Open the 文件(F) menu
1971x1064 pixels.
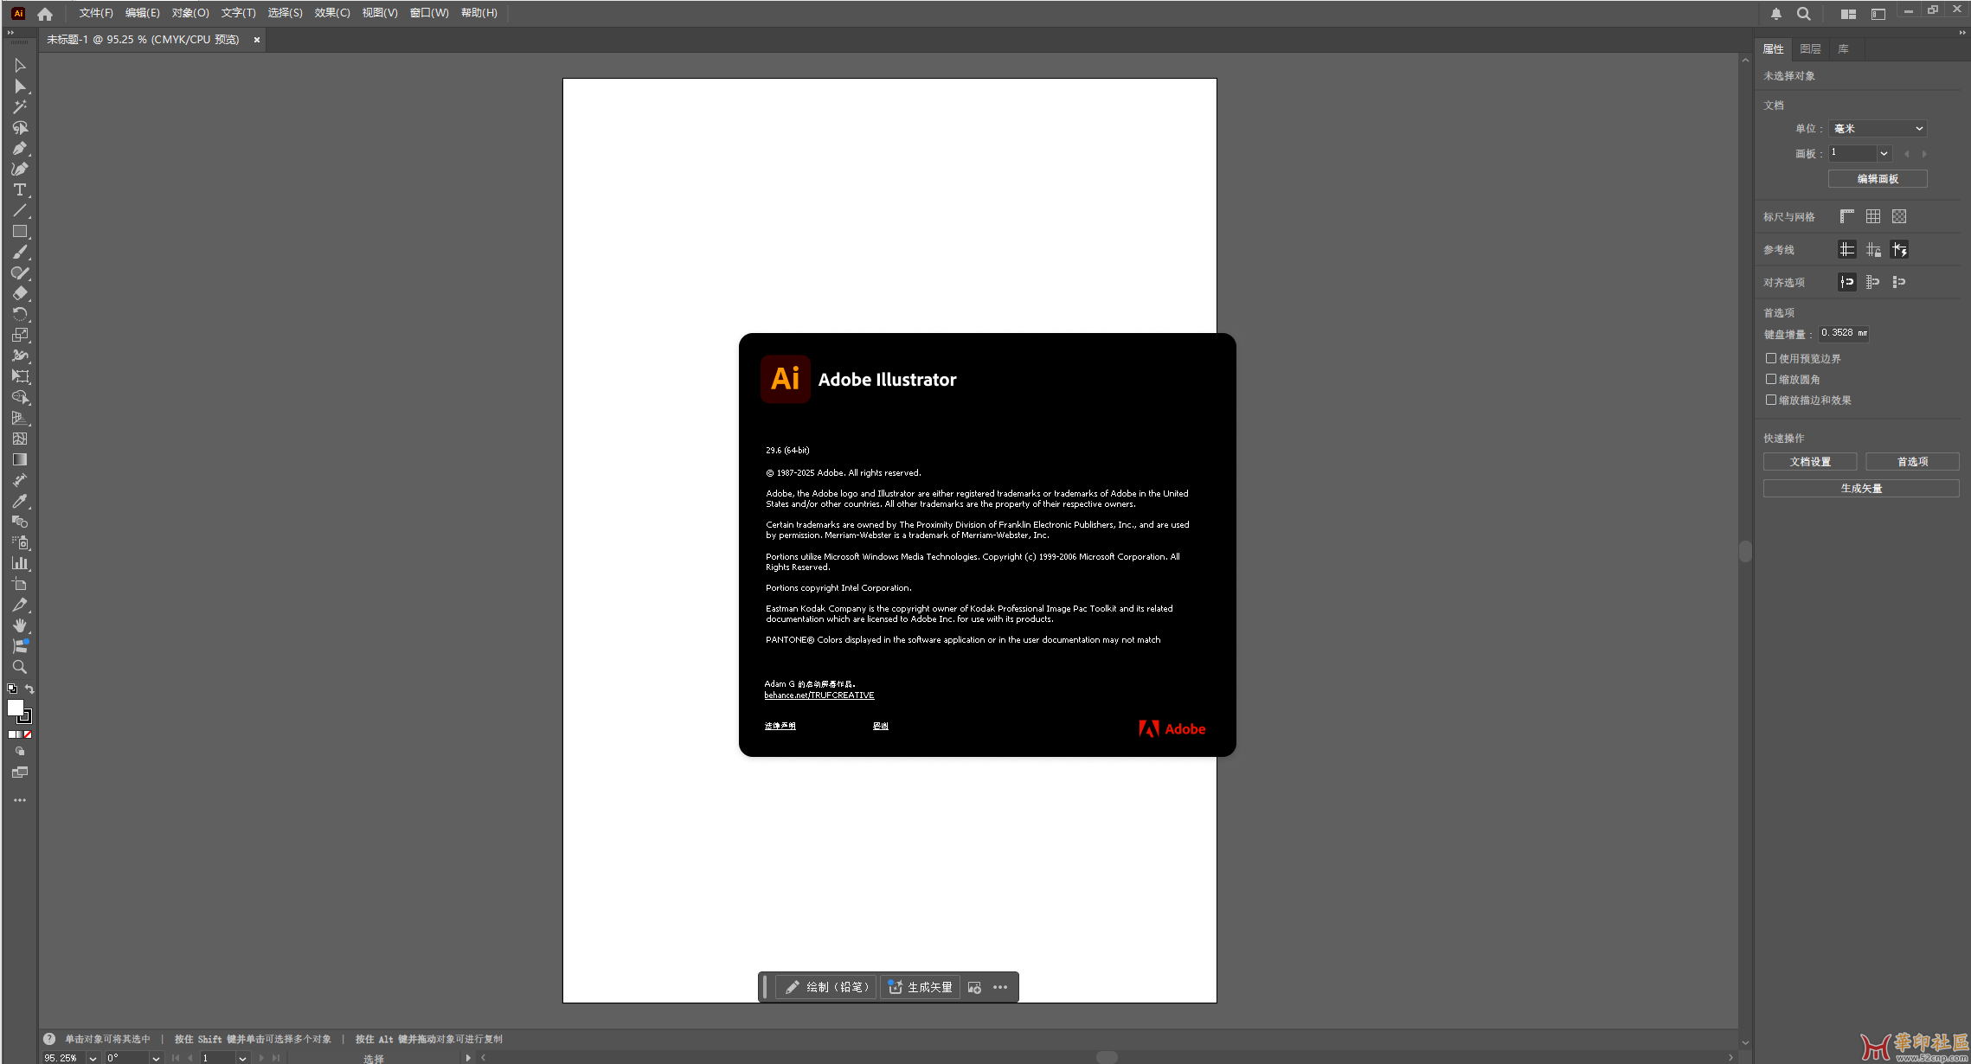point(96,13)
